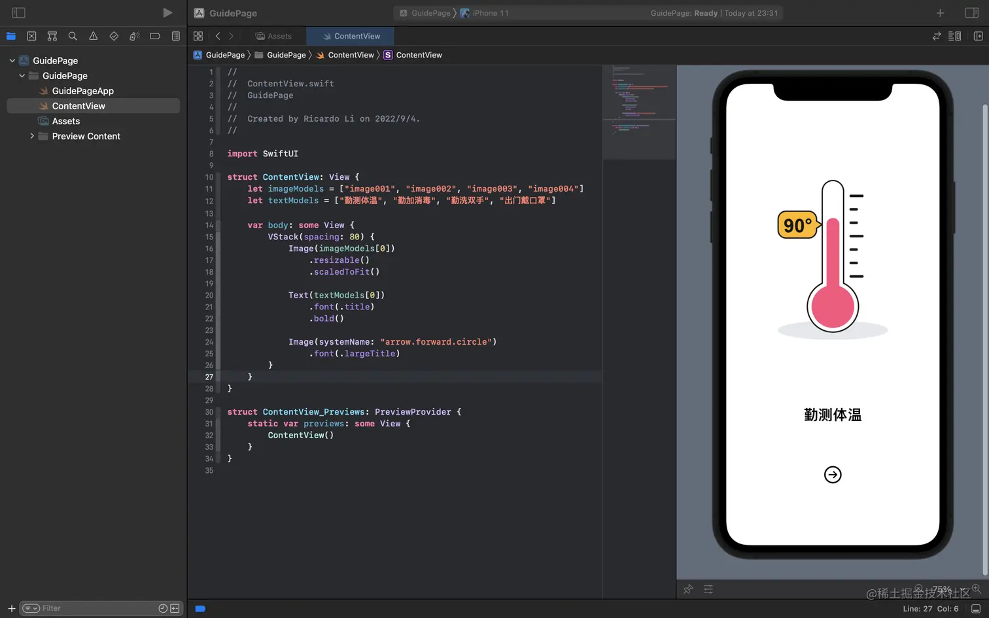The height and width of the screenshot is (618, 989).
Task: Open the 75% zoom level menu
Action: [947, 589]
